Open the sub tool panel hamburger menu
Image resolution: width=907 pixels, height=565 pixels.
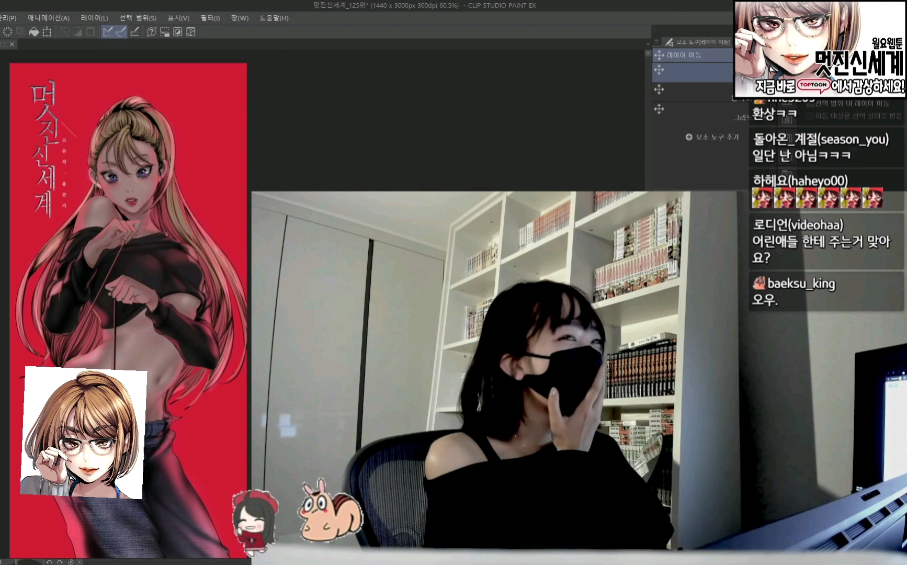(656, 41)
